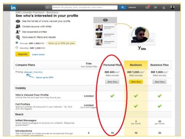Click 'INR 1,000/MO' Business column price
Viewport: 185px width, 139px height.
pyautogui.click(x=136, y=72)
